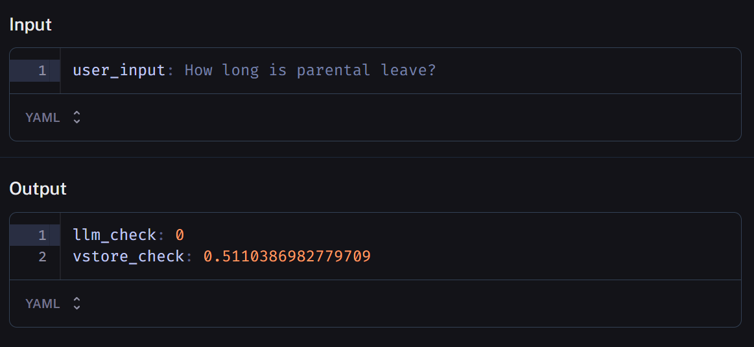Click the llm_check key in Output

point(114,235)
